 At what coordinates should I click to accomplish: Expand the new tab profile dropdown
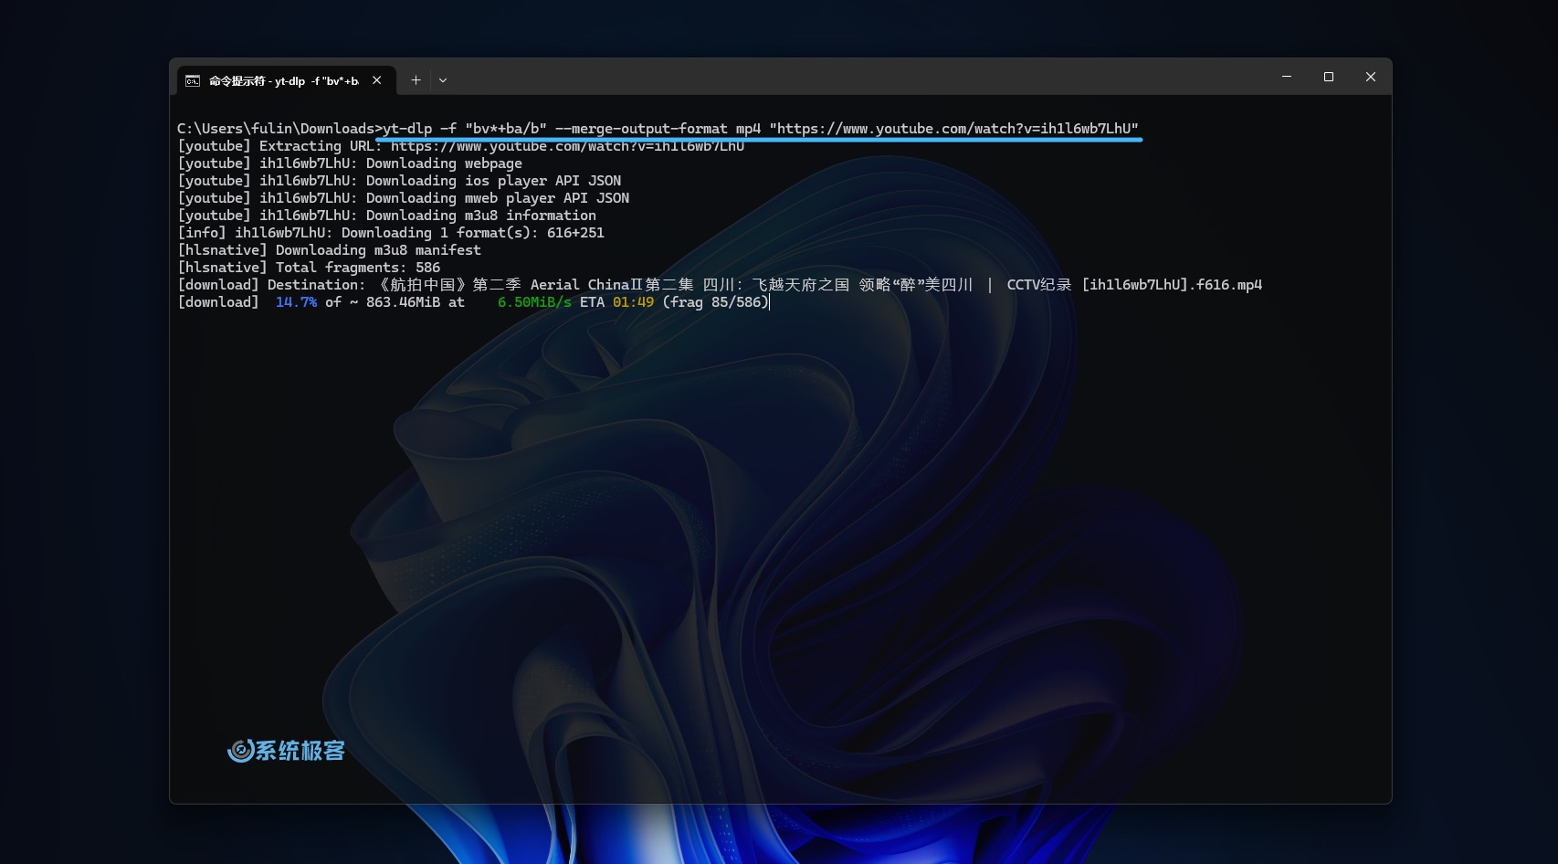coord(443,80)
